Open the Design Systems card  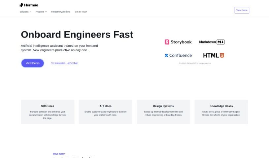click(x=163, y=112)
